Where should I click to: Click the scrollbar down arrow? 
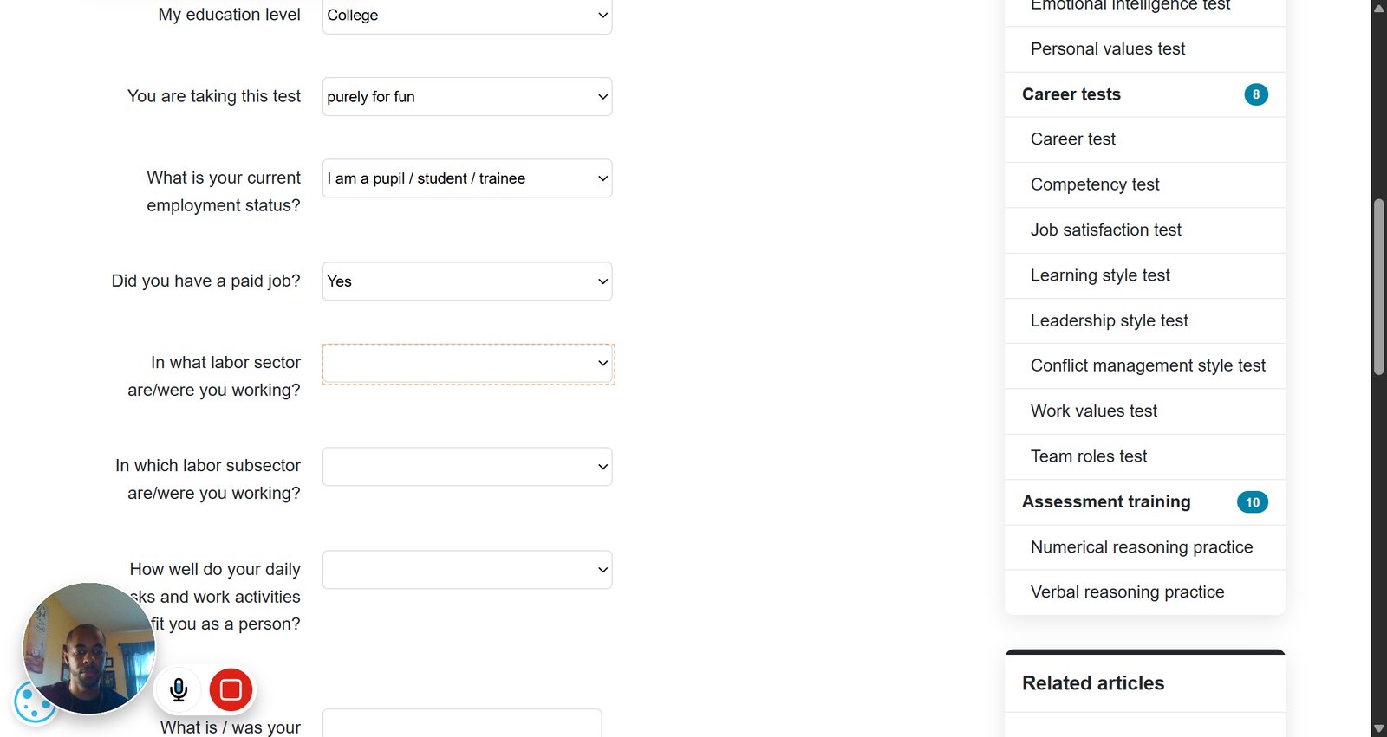click(x=1378, y=729)
